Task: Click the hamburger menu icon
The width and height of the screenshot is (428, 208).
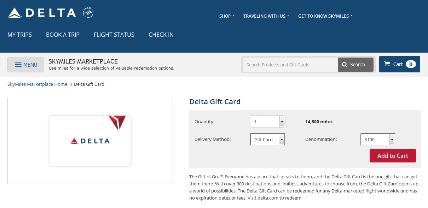Action: point(18,65)
